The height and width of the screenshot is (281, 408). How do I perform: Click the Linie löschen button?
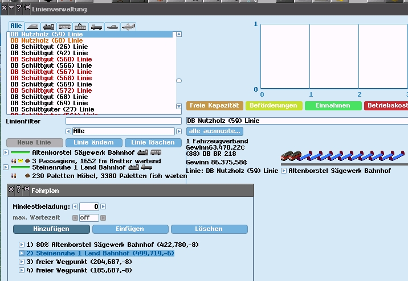(153, 143)
